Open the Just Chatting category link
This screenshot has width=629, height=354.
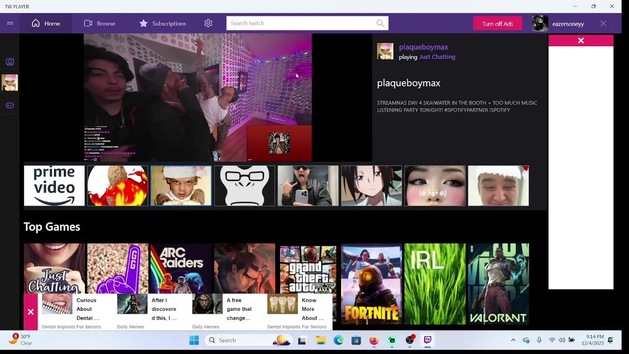click(437, 57)
